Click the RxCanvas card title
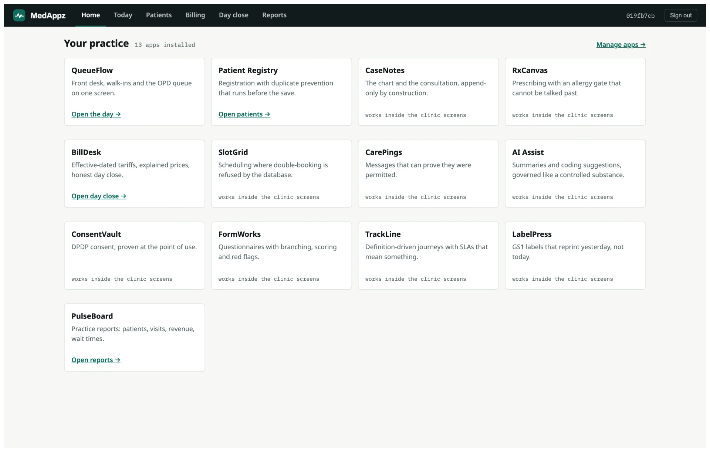This screenshot has height=452, width=710. click(x=530, y=70)
